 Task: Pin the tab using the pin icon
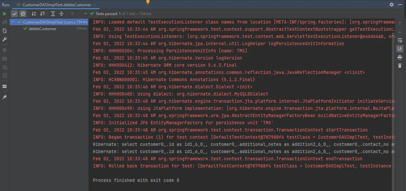[5, 97]
